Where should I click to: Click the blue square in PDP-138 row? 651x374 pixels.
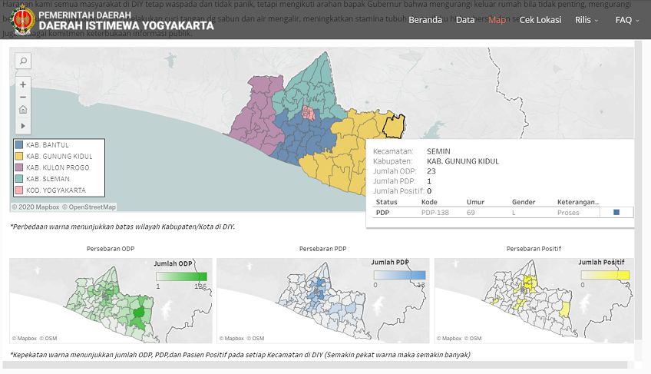click(x=616, y=213)
